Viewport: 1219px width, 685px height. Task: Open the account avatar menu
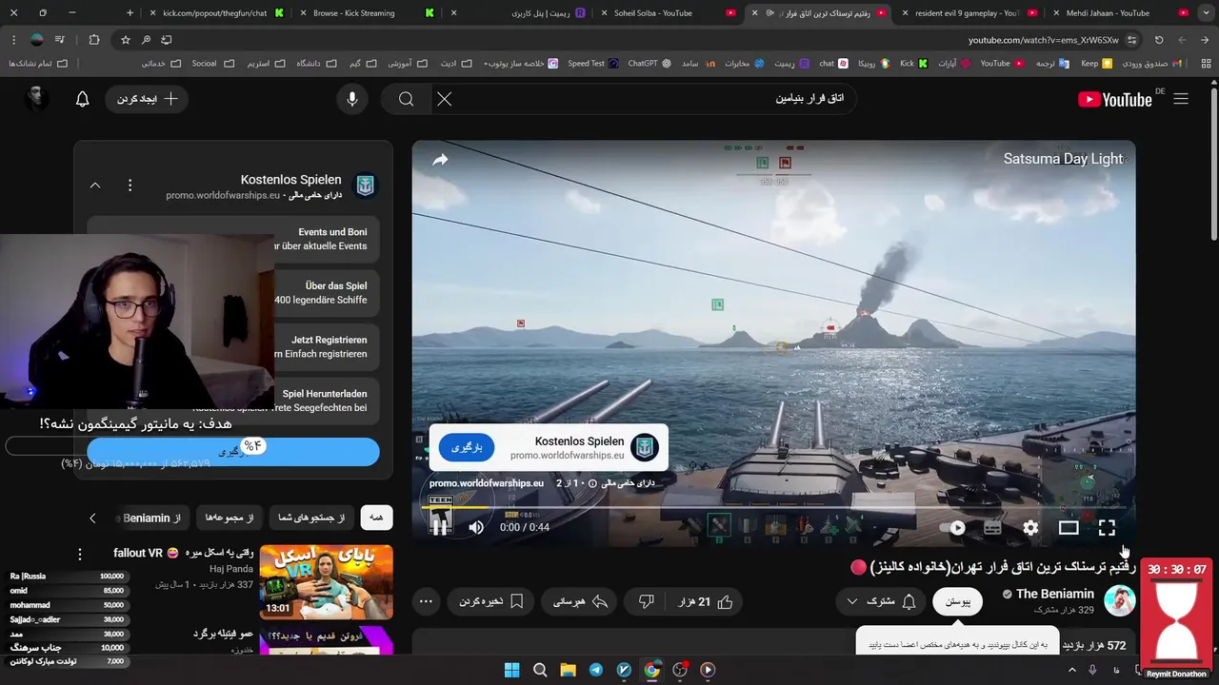point(35,99)
